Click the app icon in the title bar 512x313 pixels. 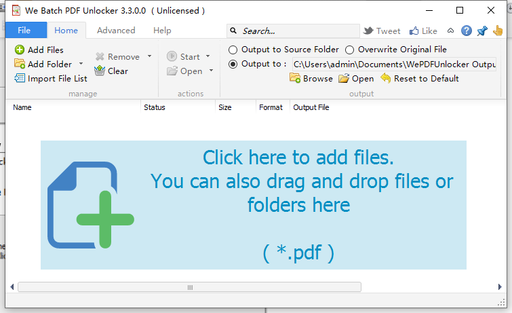(16, 10)
